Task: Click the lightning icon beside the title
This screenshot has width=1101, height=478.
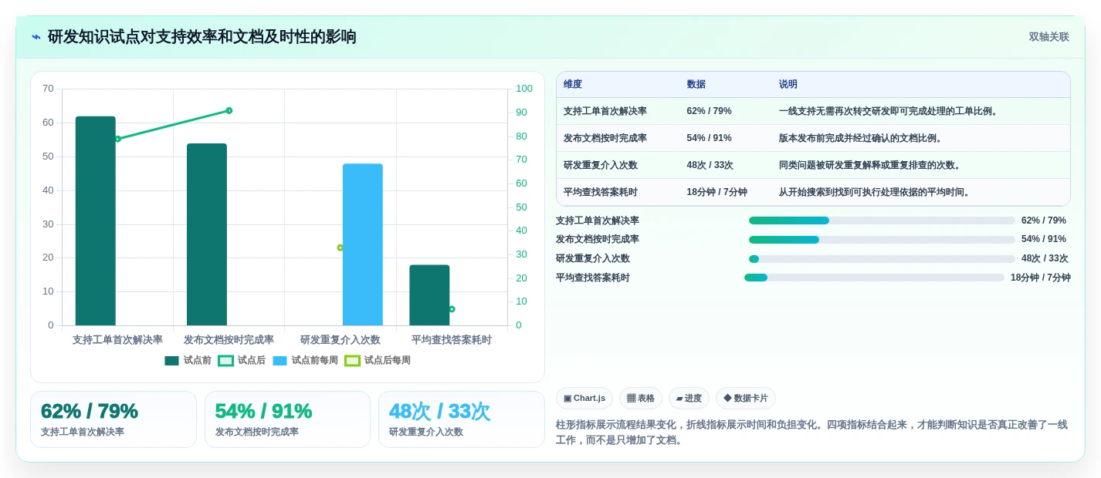Action: click(36, 37)
